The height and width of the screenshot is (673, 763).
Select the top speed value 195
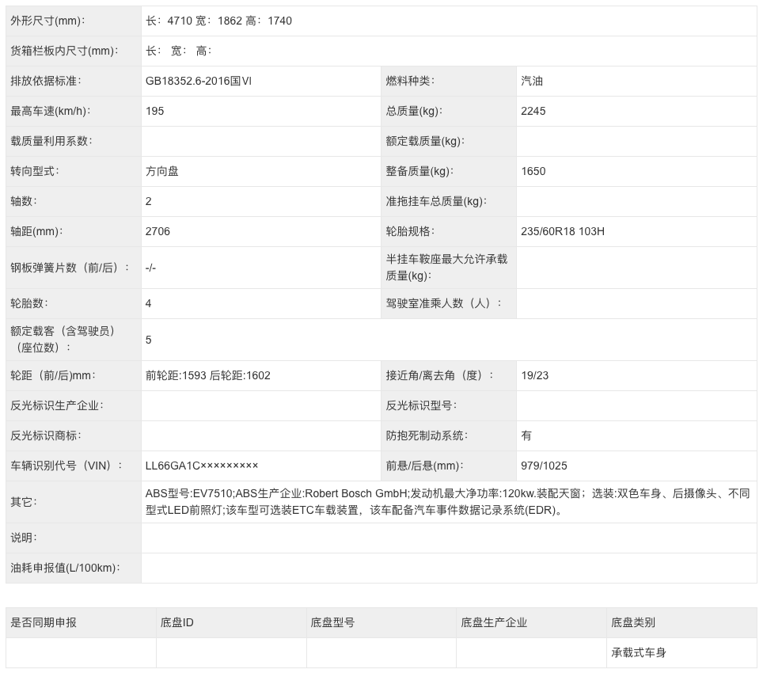pos(155,111)
